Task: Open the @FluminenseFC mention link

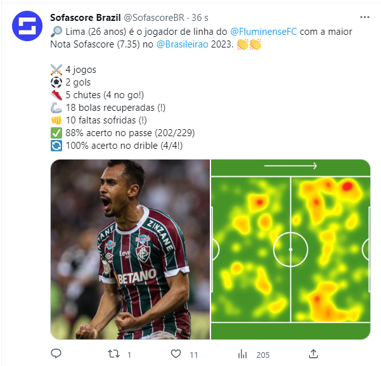Action: (x=263, y=32)
